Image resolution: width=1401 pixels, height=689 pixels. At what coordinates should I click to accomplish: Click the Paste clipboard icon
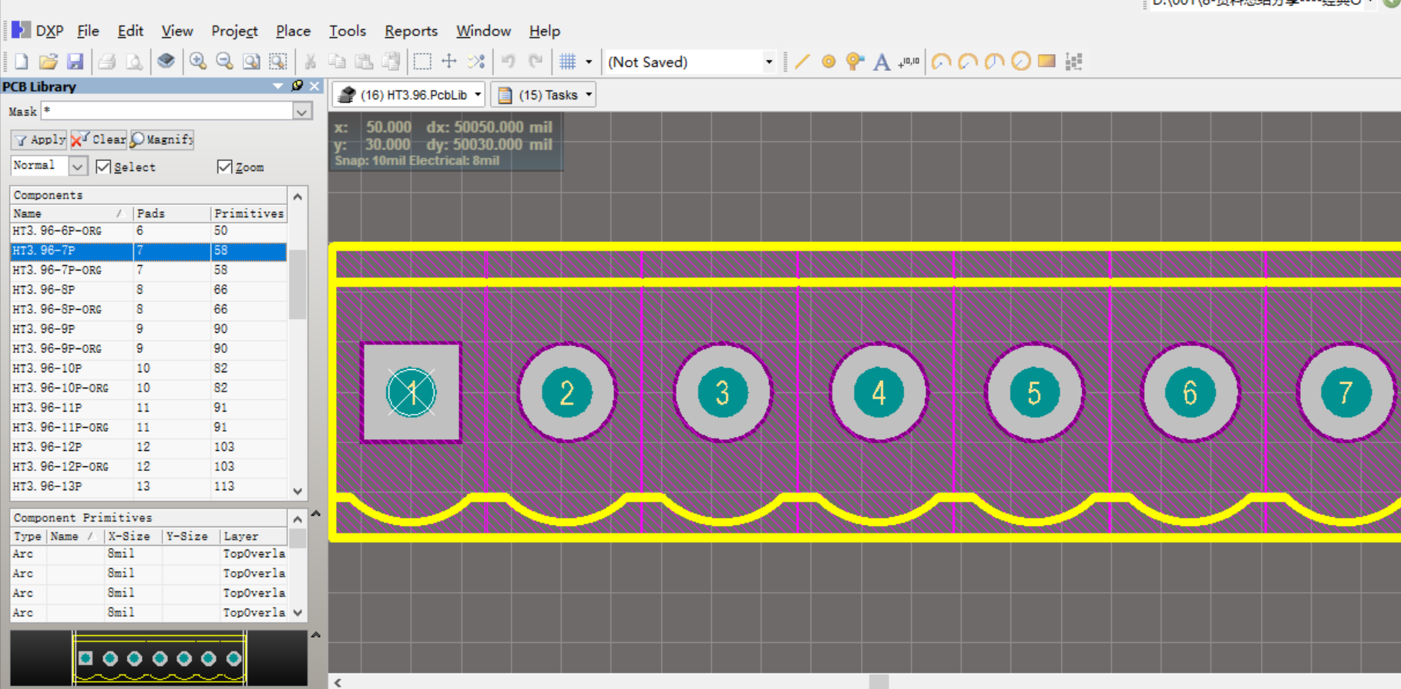[364, 62]
